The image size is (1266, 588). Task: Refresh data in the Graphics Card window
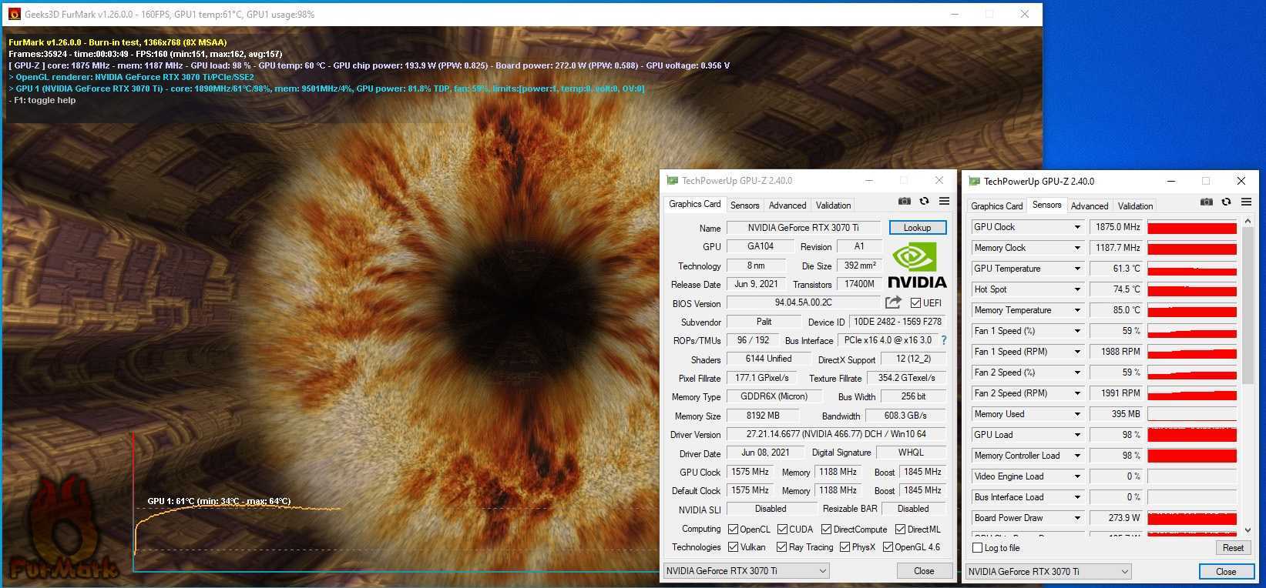tap(924, 202)
